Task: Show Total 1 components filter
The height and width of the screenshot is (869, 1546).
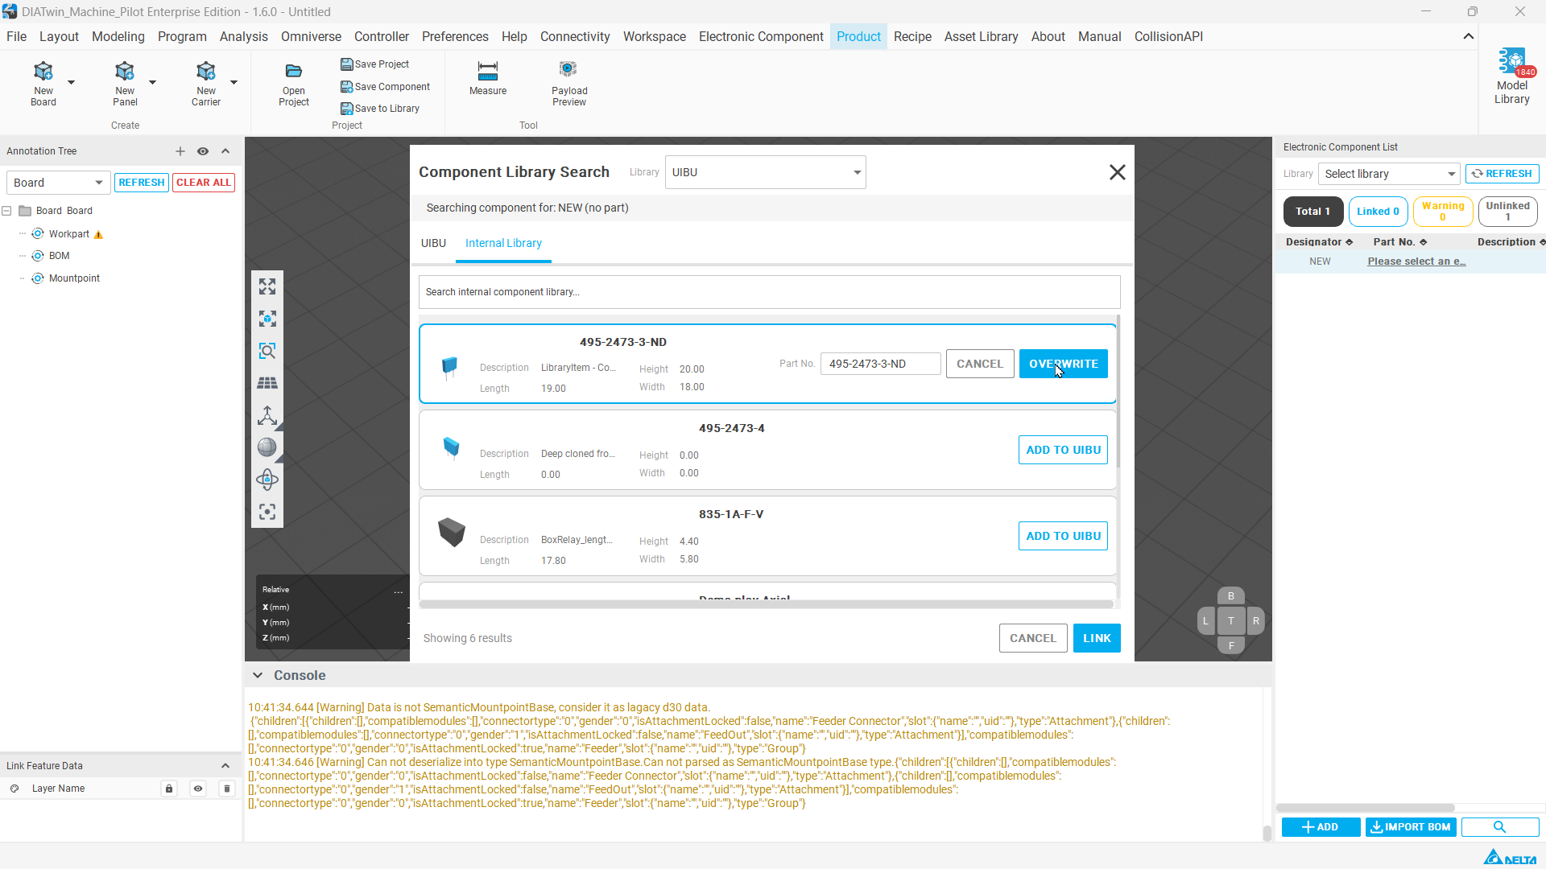Action: tap(1313, 212)
